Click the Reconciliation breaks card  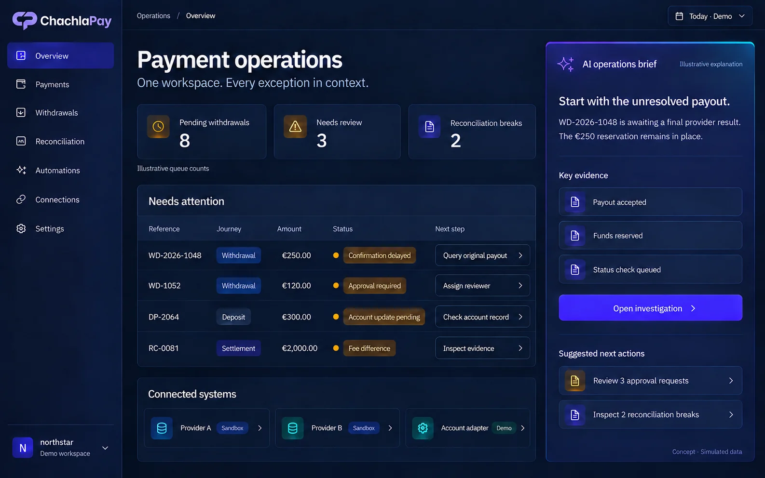pyautogui.click(x=472, y=132)
